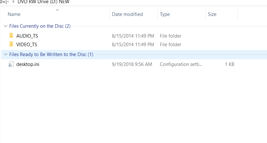This screenshot has width=267, height=143.
Task: Collapse the Files Ready to Be Written group
Action: (5, 54)
